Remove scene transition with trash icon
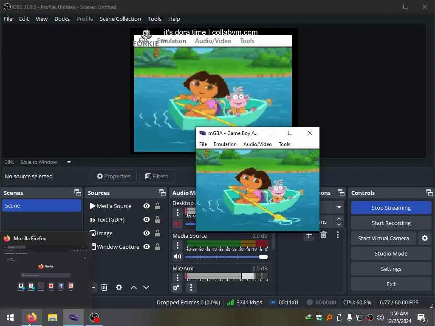The height and width of the screenshot is (326, 435). pos(323,235)
